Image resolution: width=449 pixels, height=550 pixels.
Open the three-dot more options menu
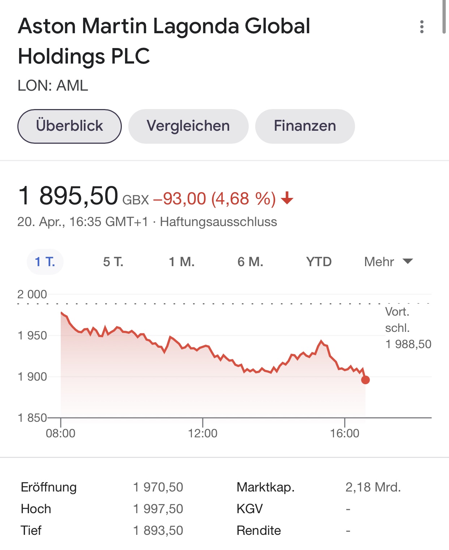pyautogui.click(x=422, y=27)
